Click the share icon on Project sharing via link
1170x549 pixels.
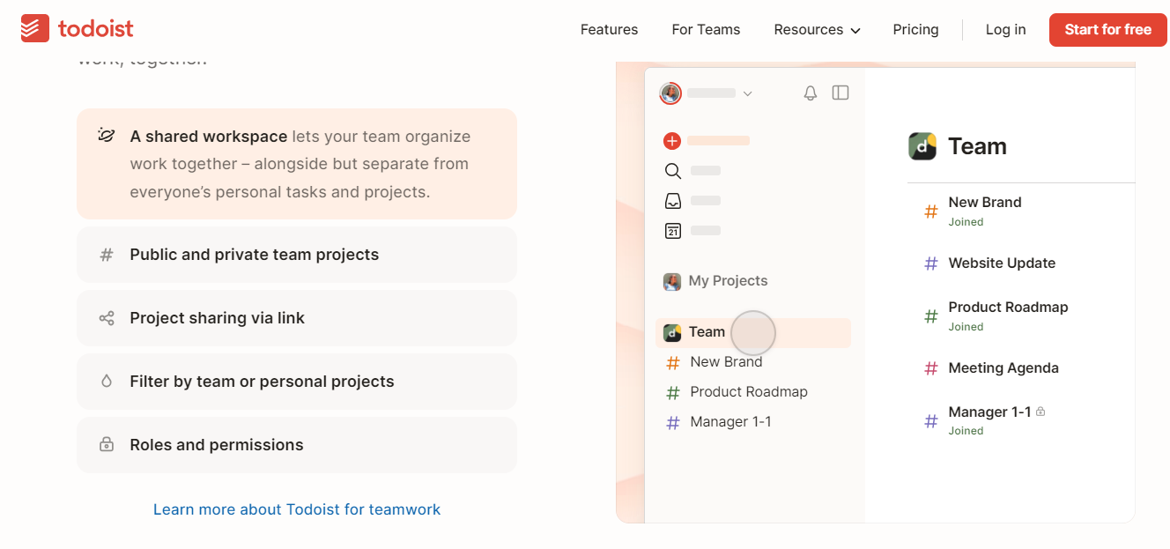(x=106, y=317)
